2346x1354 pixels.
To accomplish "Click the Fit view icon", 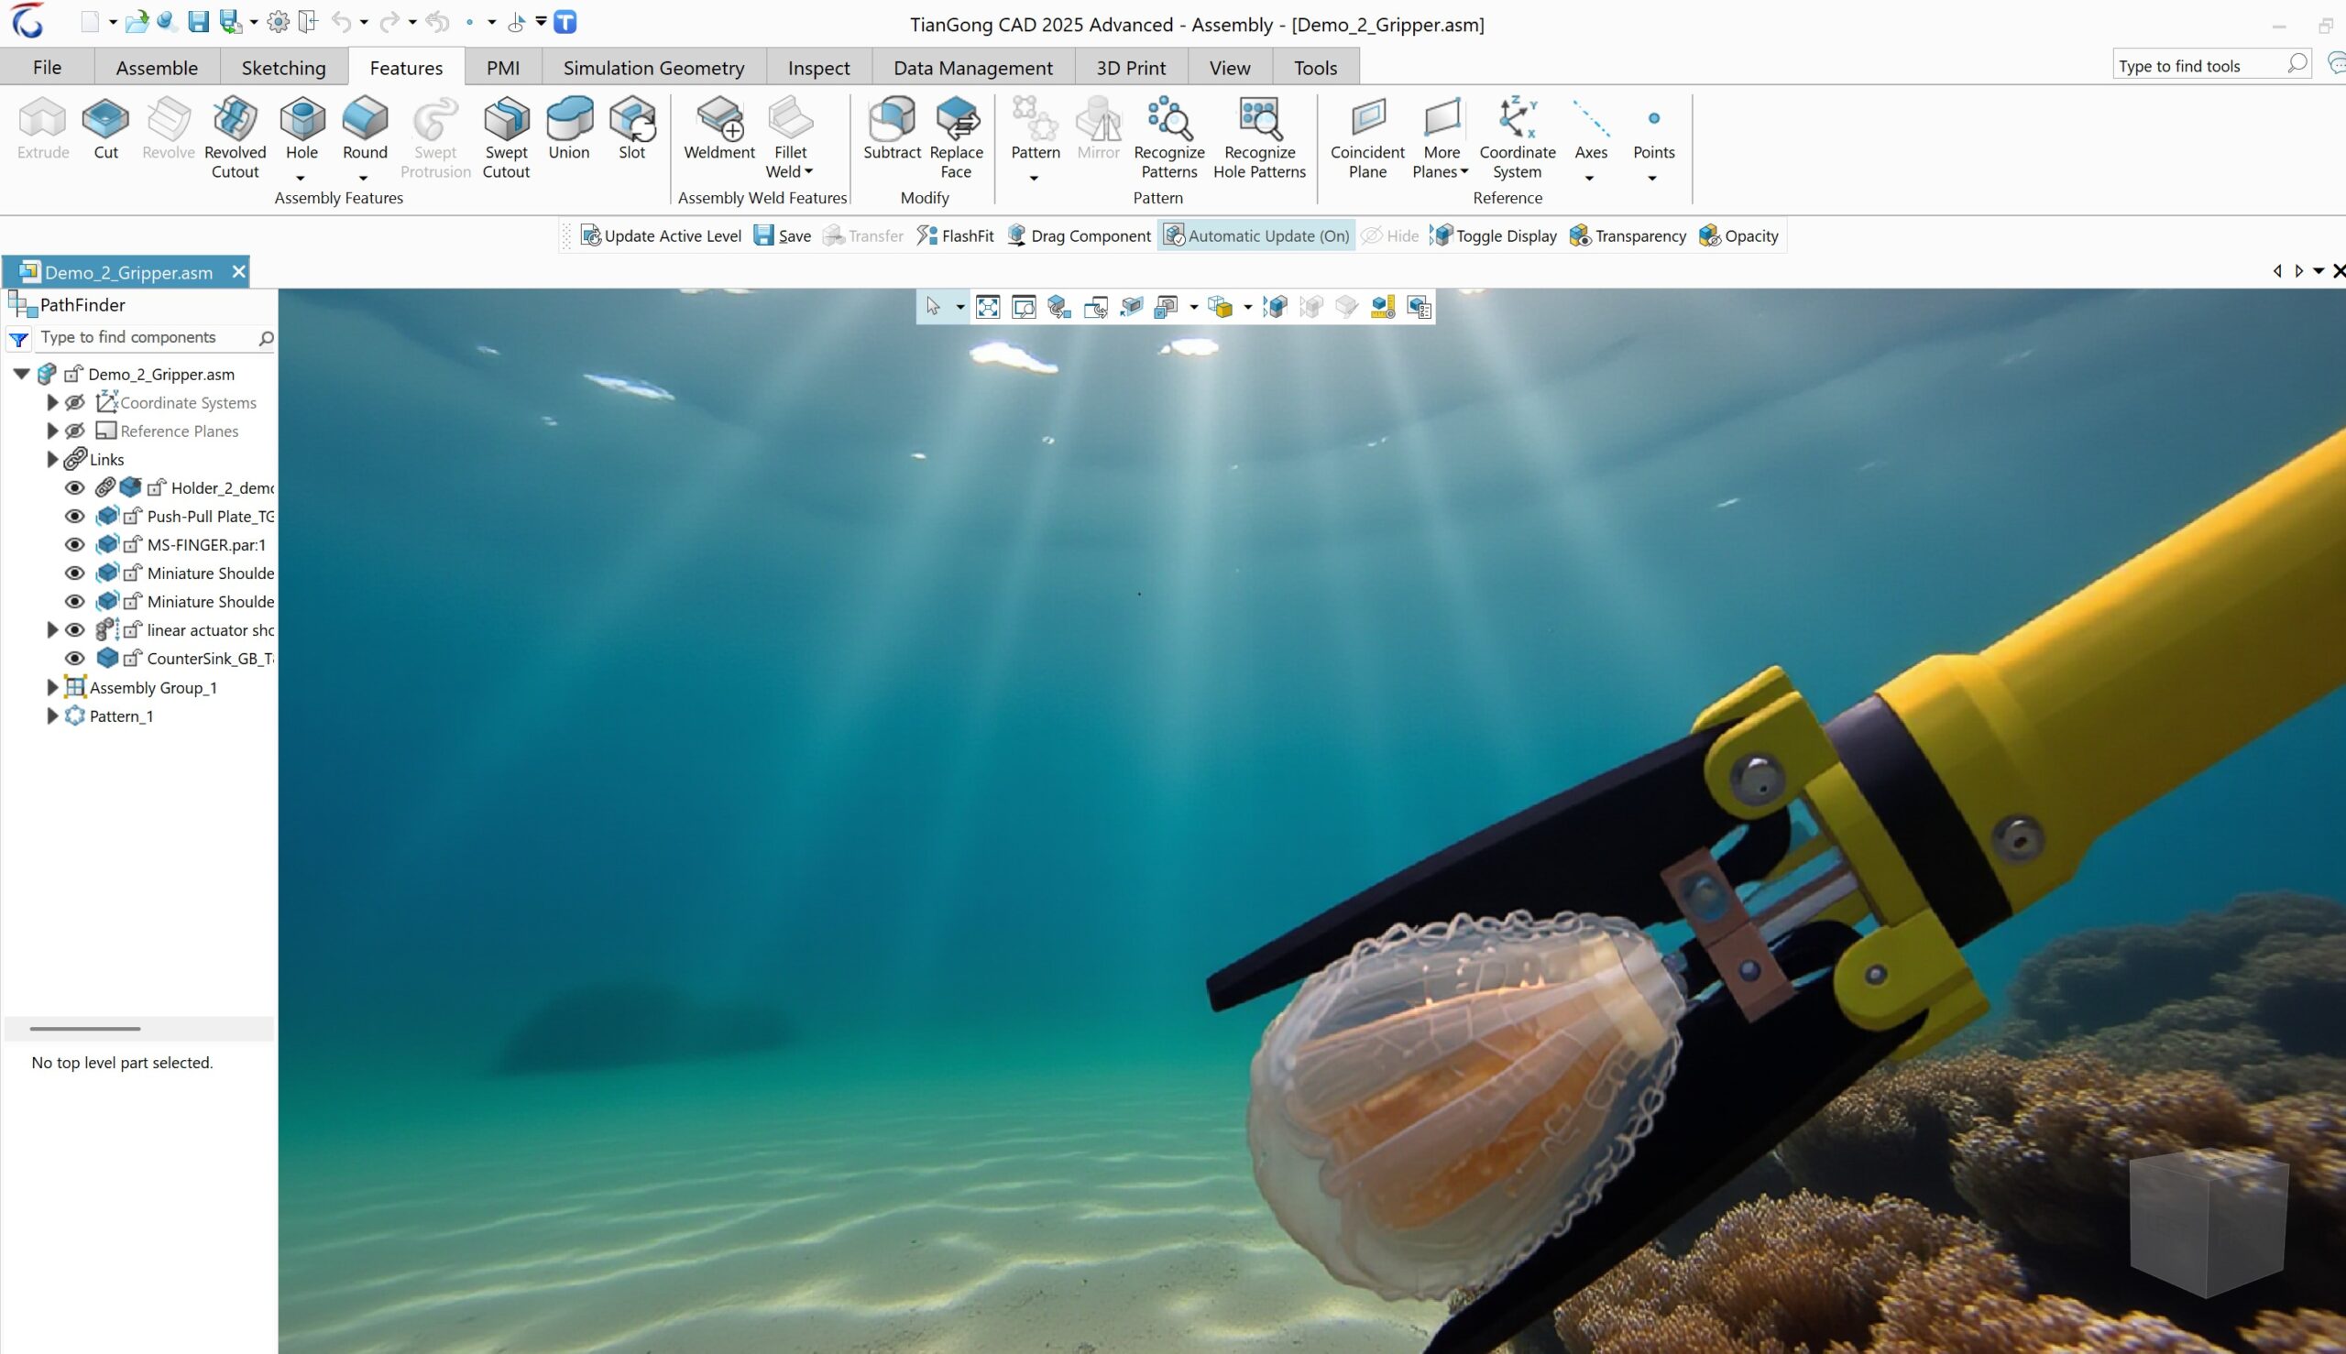I will [988, 307].
